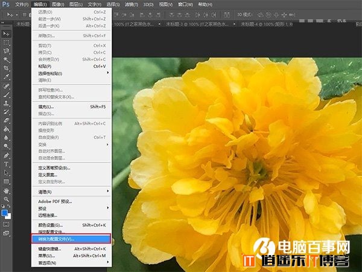362x272 pixels.
Task: Select the Lasso tool
Action: click(x=6, y=51)
